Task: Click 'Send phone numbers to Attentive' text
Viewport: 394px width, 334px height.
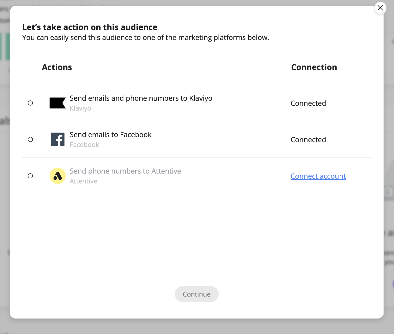Action: click(125, 171)
